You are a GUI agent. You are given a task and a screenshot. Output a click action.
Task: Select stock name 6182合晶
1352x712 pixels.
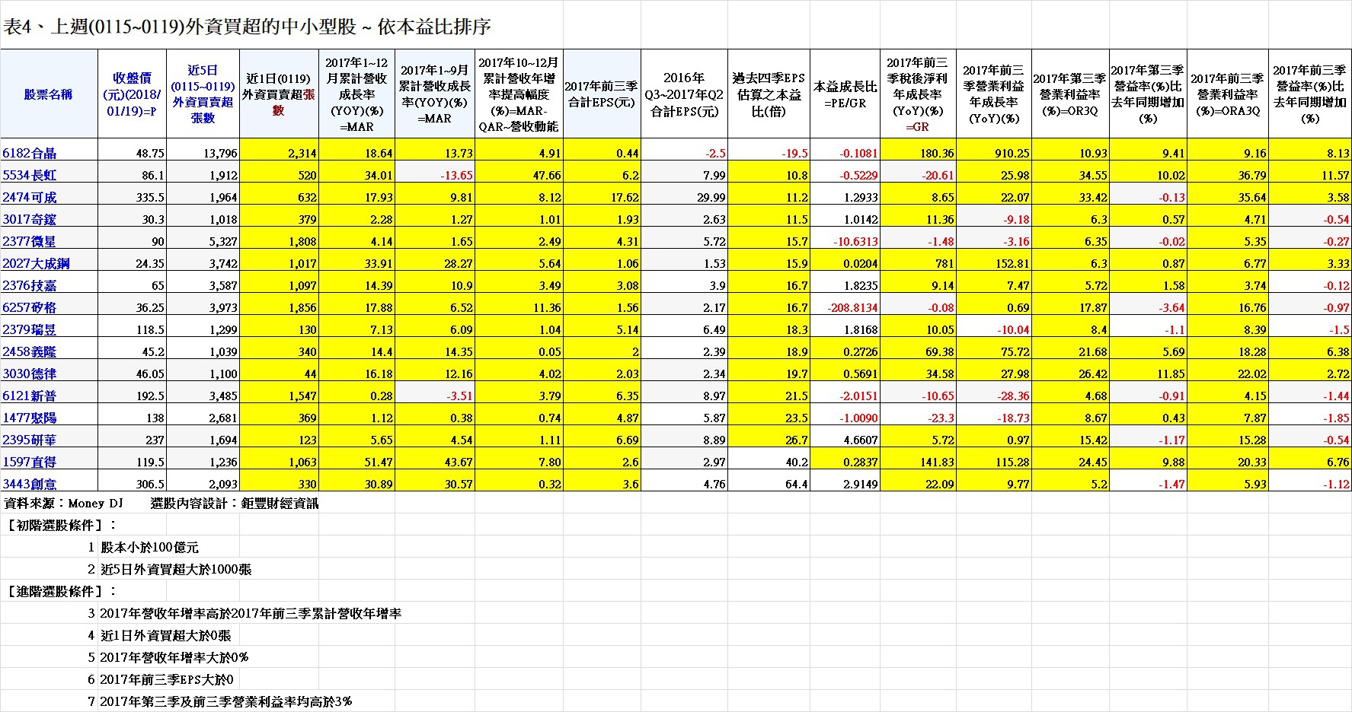(x=29, y=153)
